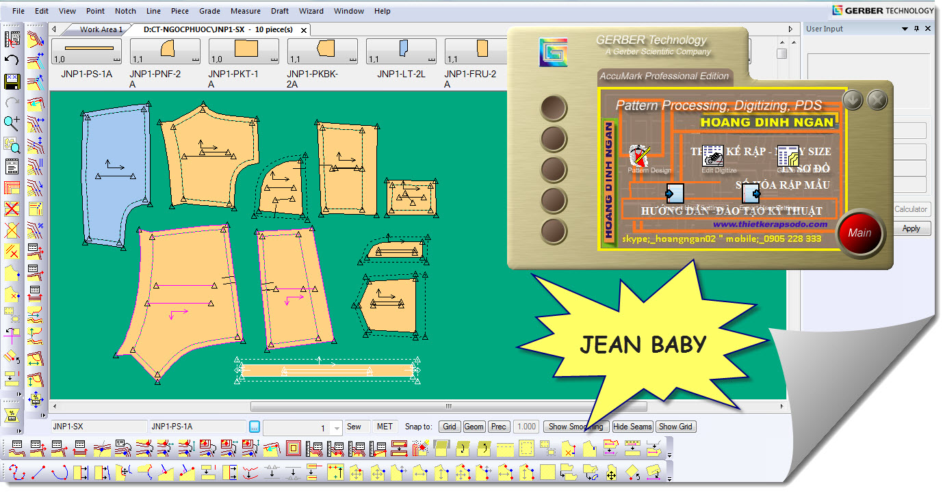The image size is (945, 495).
Task: Click the pin icon in User Input panel
Action: pyautogui.click(x=916, y=29)
